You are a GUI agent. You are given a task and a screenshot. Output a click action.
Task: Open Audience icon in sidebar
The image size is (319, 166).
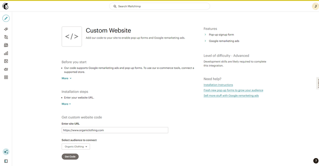pyautogui.click(x=6, y=45)
